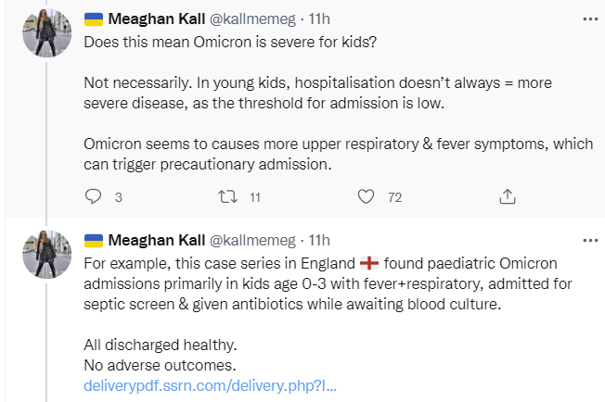Open @kallmemeg handle in second tweet

[x=252, y=240]
